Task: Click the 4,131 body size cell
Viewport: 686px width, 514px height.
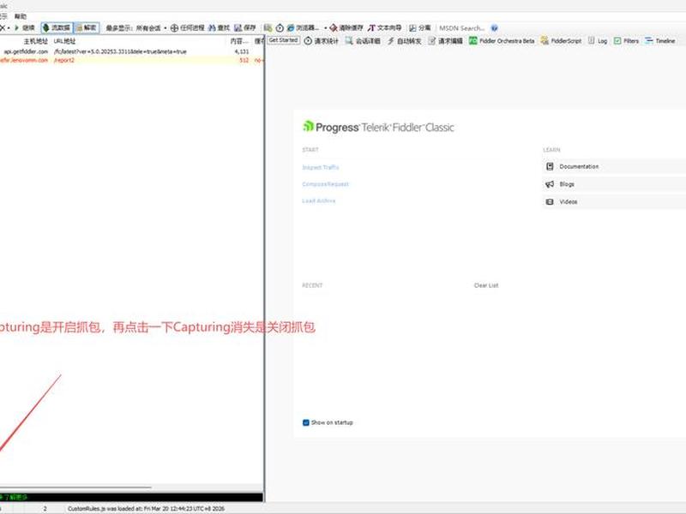Action: click(242, 51)
